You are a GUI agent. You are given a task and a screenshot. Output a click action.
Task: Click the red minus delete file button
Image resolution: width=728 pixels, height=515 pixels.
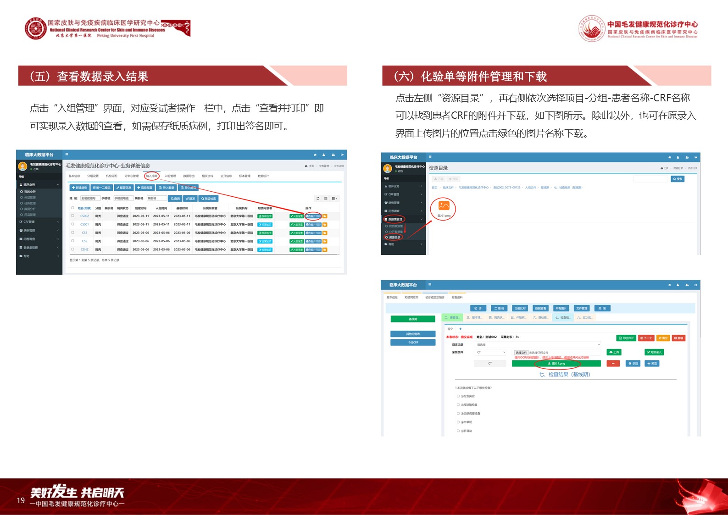click(x=612, y=364)
